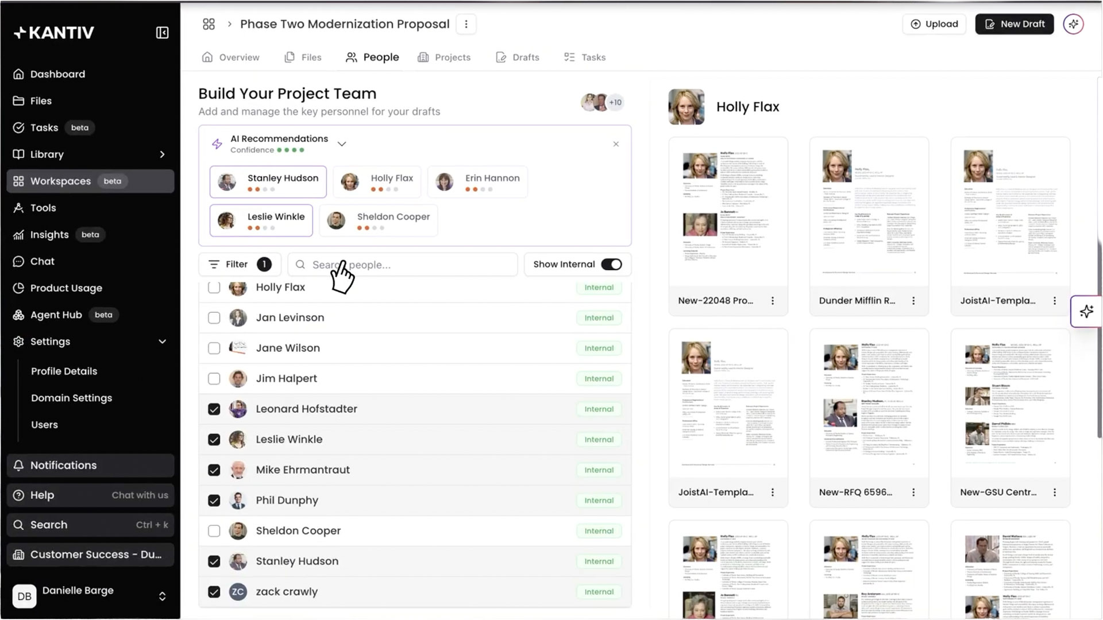This screenshot has width=1103, height=620.
Task: Open Agent Hub in sidebar
Action: point(90,315)
